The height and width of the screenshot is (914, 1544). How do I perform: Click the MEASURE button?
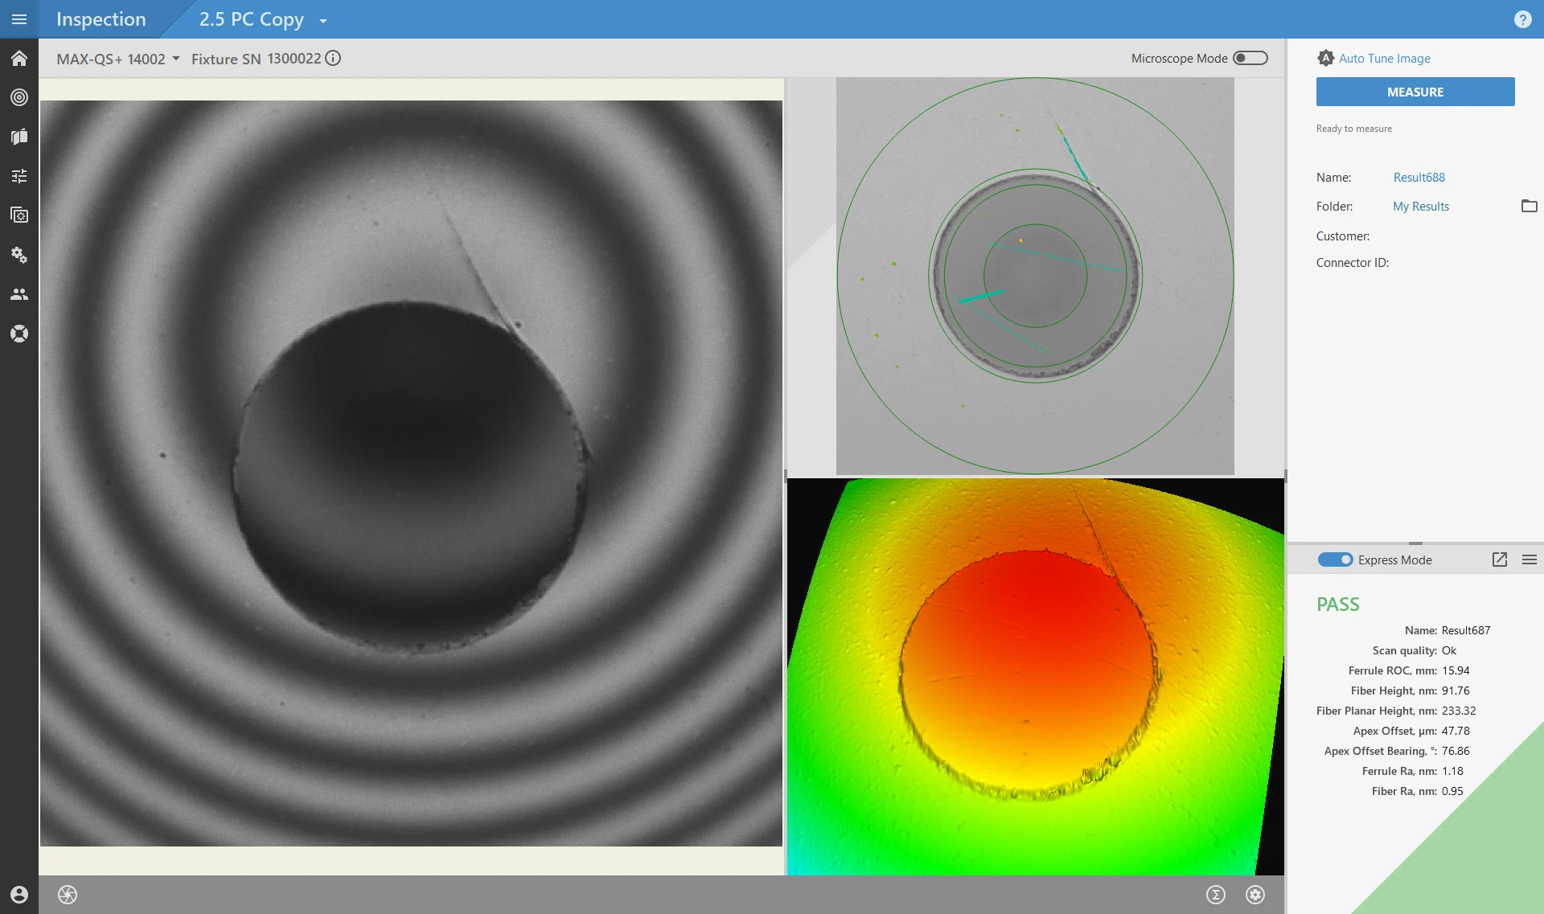(1415, 92)
